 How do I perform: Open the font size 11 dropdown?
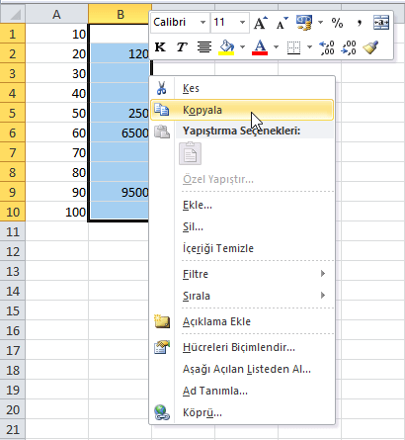click(242, 23)
